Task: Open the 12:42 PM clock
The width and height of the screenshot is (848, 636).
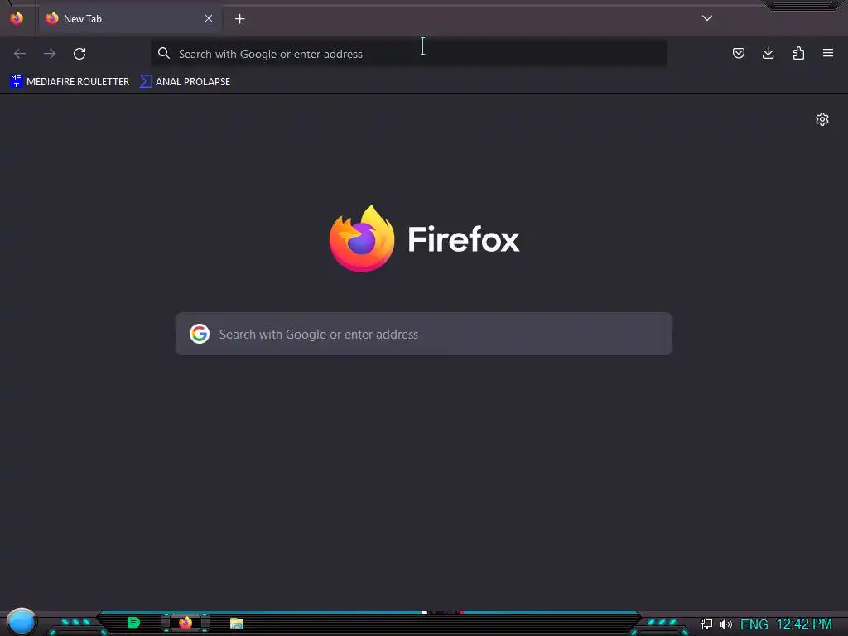Action: pos(804,624)
